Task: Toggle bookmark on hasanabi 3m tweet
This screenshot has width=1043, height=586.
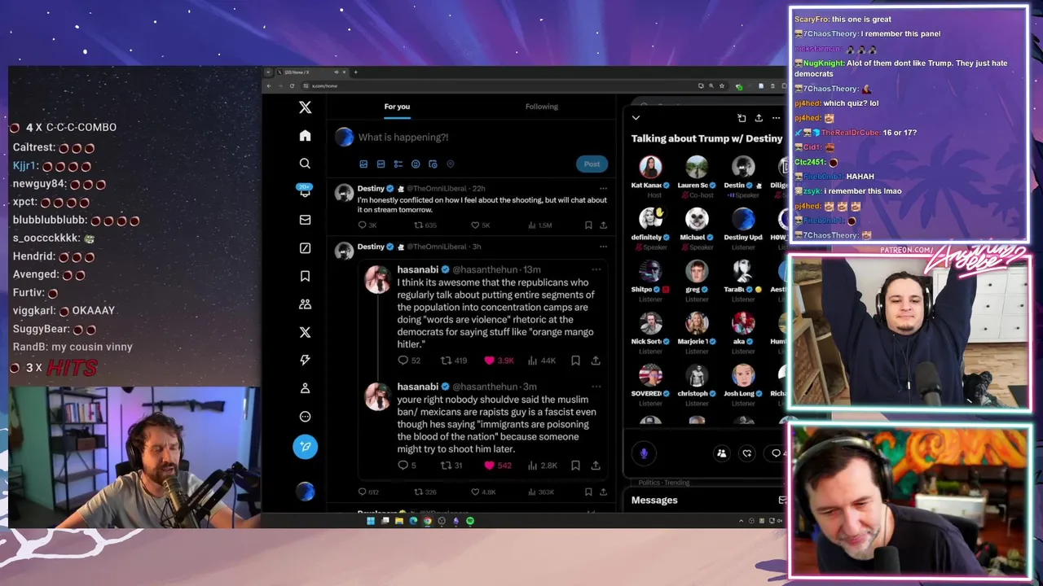Action: 575,466
